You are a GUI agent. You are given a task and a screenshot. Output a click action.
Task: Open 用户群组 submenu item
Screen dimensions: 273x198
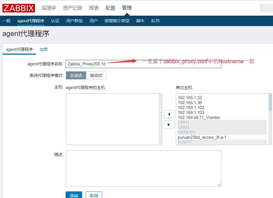click(x=74, y=21)
